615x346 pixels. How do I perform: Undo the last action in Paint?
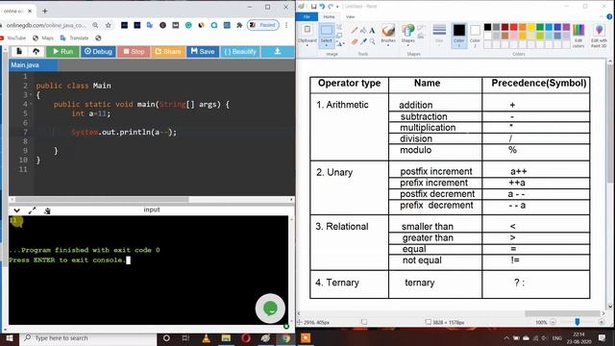click(322, 7)
